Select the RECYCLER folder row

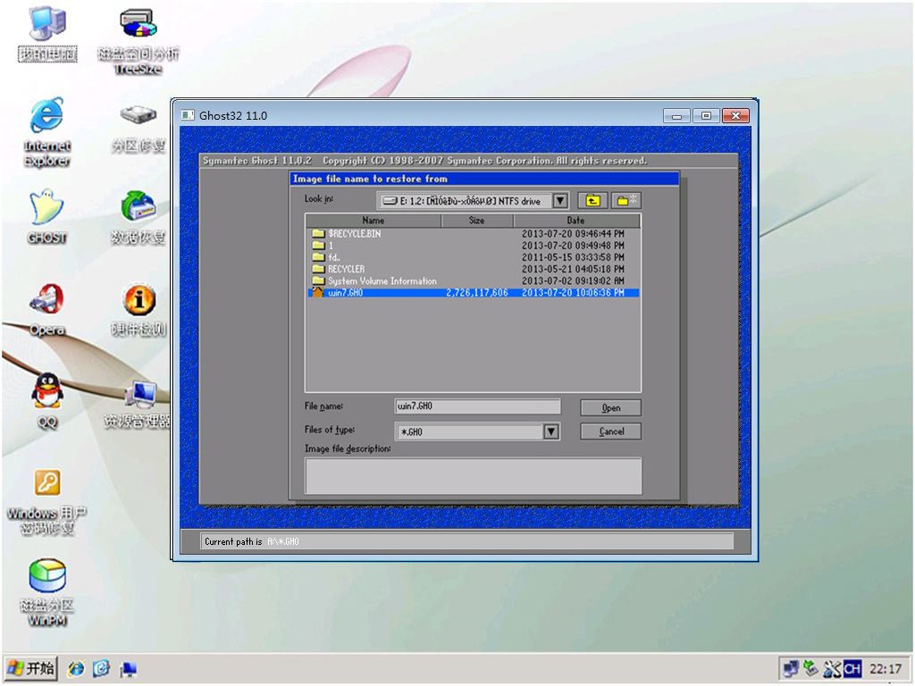[474, 269]
